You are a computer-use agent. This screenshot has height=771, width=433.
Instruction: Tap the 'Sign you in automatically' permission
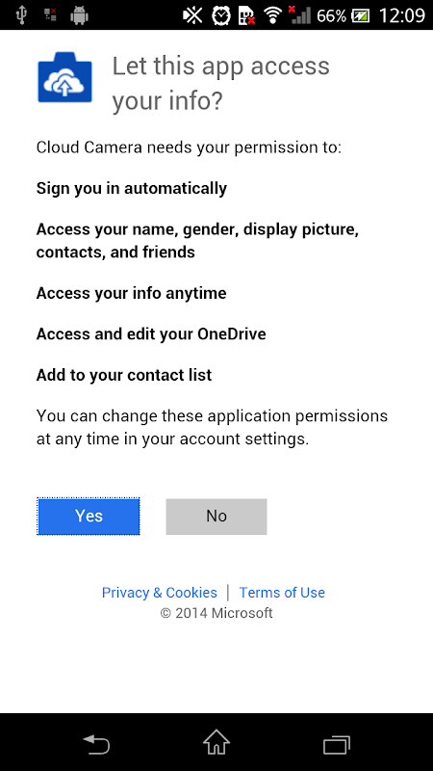132,188
